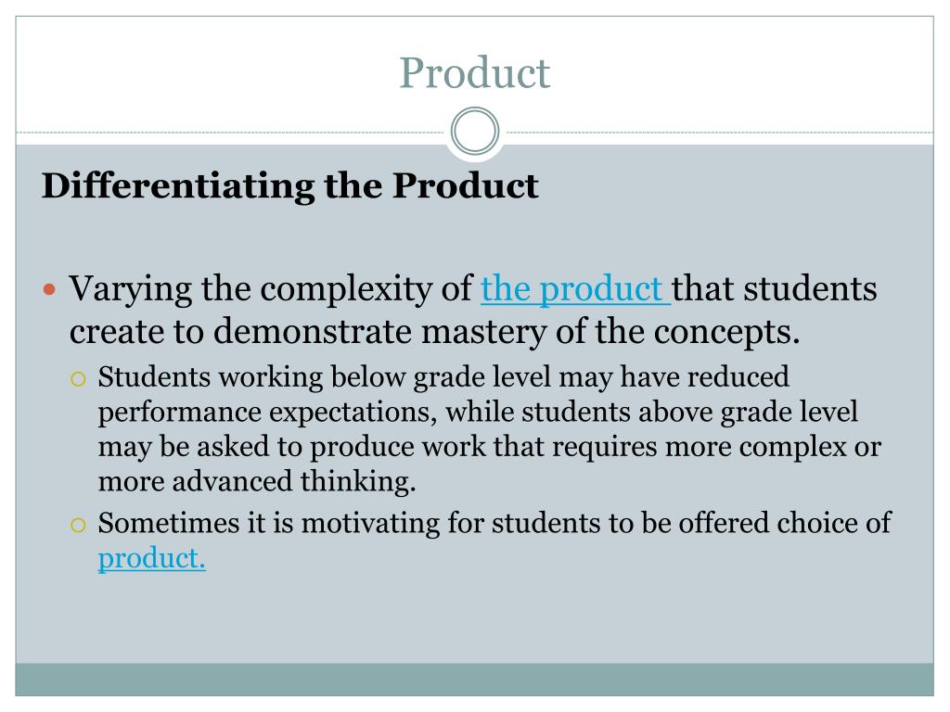Click hollow bullet beside "Sometimes it is"
The image size is (950, 712).
(78, 525)
